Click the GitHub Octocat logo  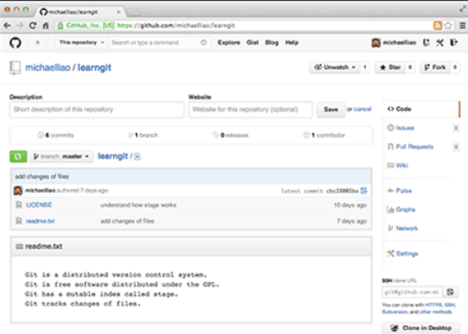tap(16, 42)
